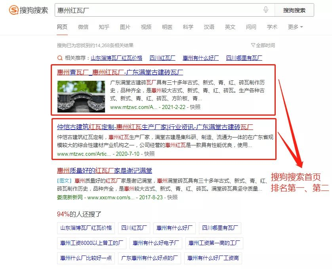Click suggestion chip 惠州工资8000以上普工的厂
This screenshot has width=332, height=269.
(92, 243)
